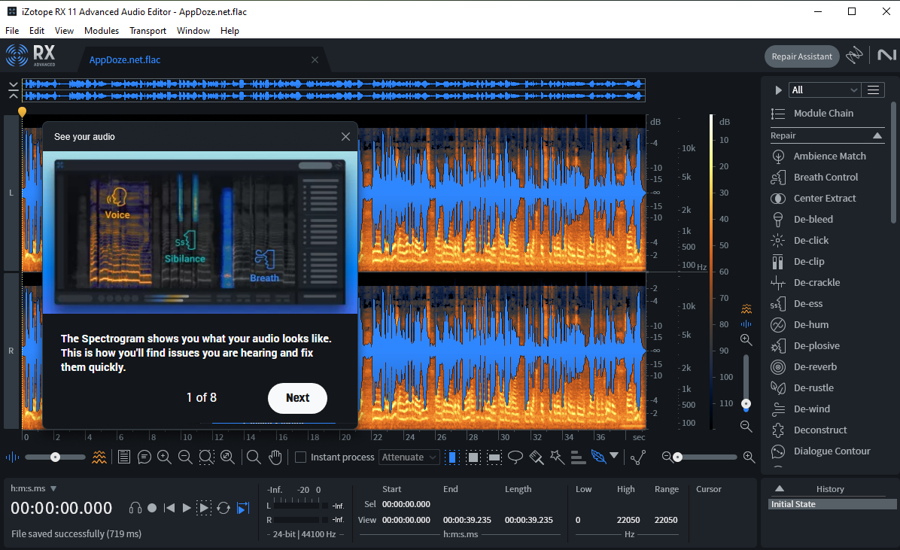Viewport: 900px width, 550px height.
Task: Select the zoom magnifier tool
Action: point(253,457)
